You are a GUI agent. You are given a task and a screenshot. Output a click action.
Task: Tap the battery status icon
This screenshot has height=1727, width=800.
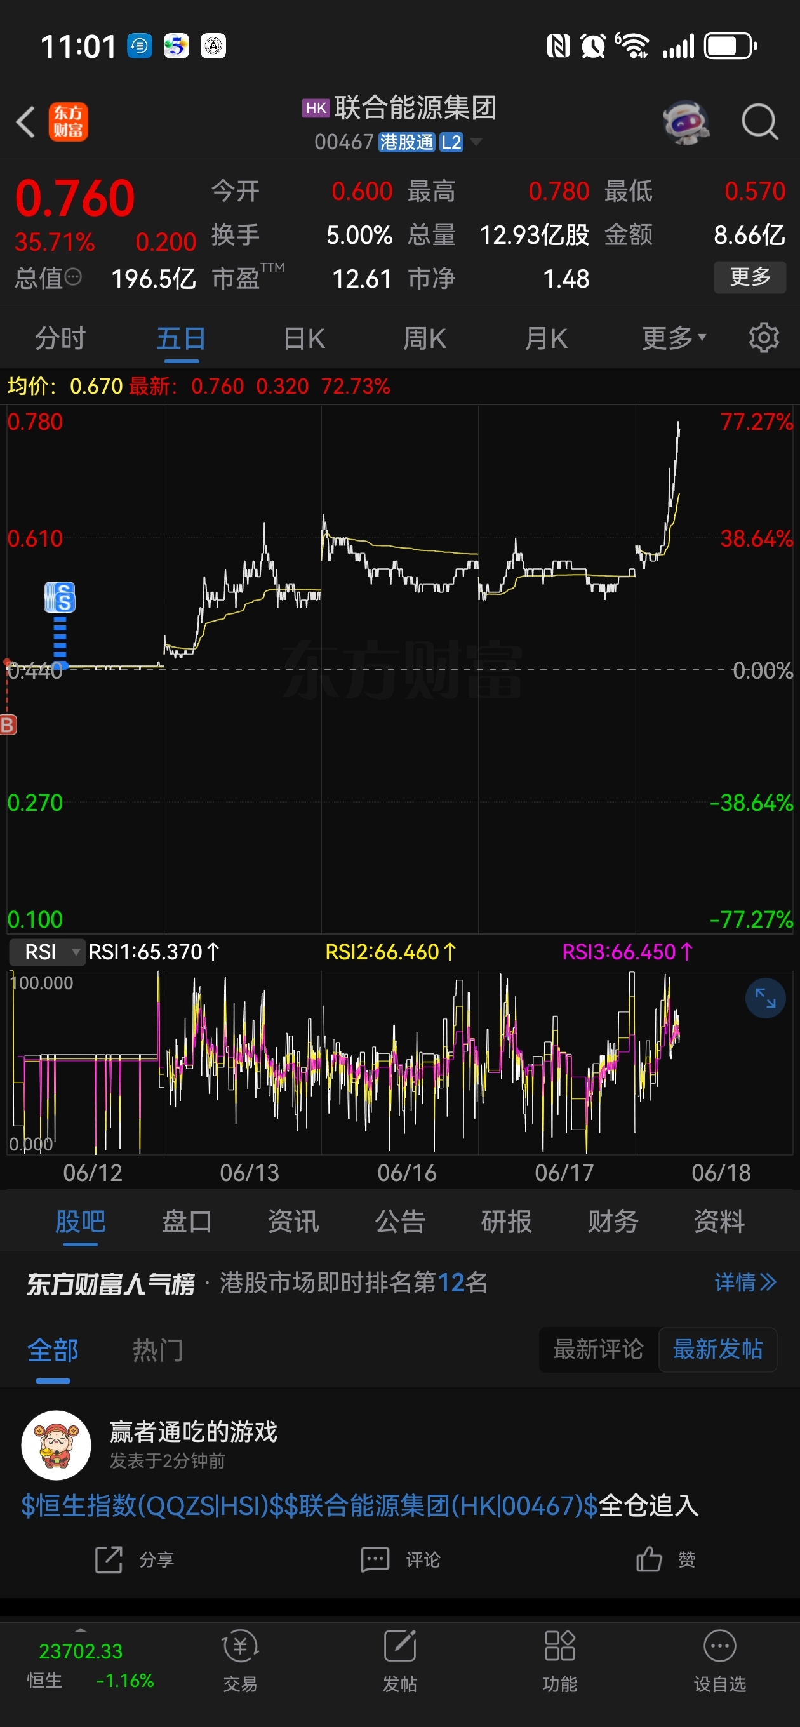coord(730,46)
